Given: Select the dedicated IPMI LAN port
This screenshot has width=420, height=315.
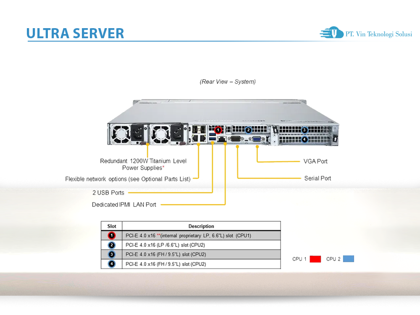Looking at the screenshot, I should click(x=221, y=139).
